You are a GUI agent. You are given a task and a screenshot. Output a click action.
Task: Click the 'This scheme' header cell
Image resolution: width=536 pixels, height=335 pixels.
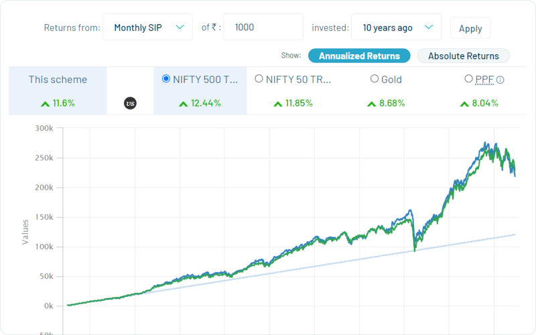[x=58, y=80]
